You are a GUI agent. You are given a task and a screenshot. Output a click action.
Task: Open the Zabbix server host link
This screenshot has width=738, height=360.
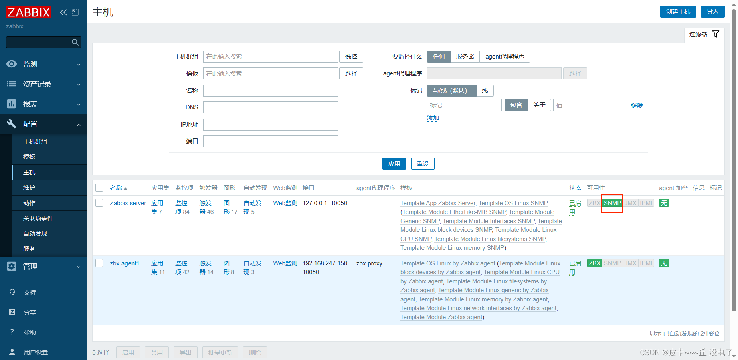click(x=128, y=203)
